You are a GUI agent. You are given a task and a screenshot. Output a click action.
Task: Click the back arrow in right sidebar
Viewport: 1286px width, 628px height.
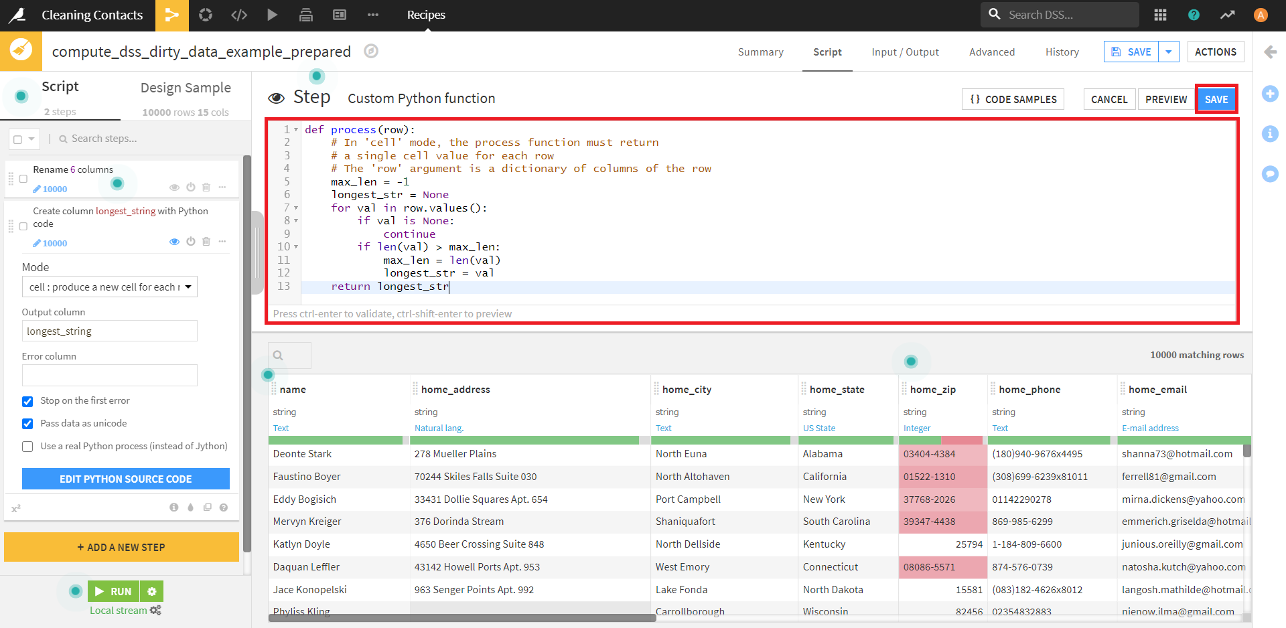(1270, 52)
